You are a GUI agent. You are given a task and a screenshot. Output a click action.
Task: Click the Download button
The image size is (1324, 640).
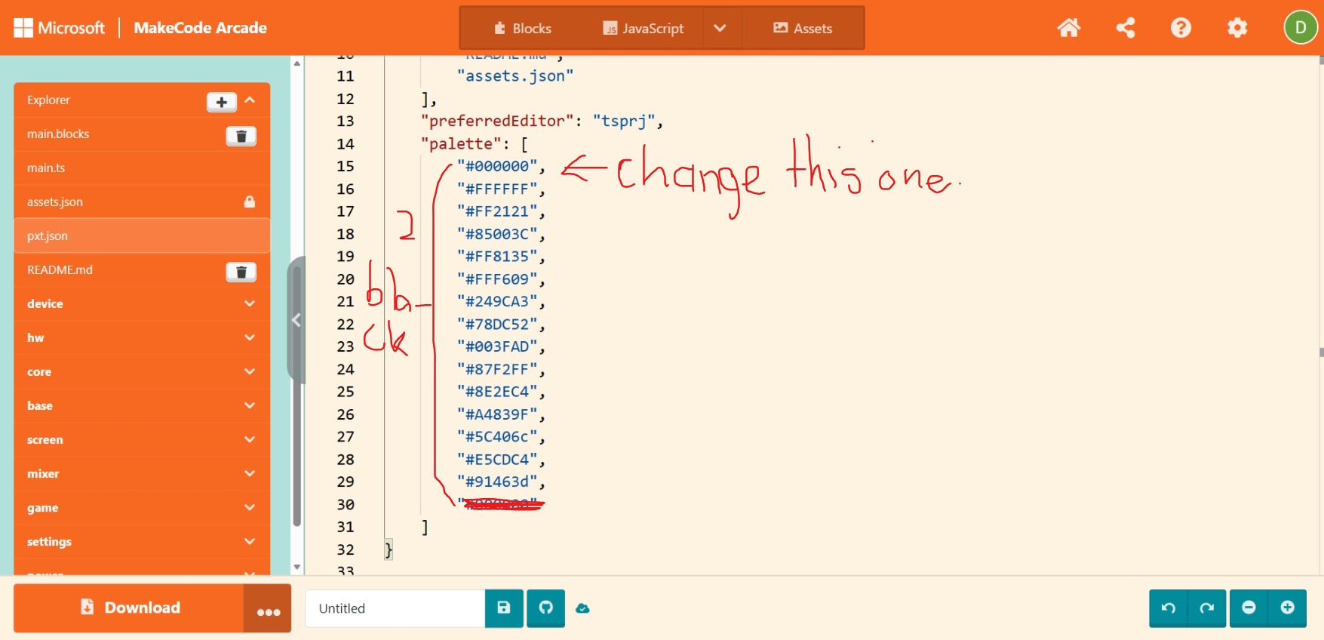click(129, 608)
